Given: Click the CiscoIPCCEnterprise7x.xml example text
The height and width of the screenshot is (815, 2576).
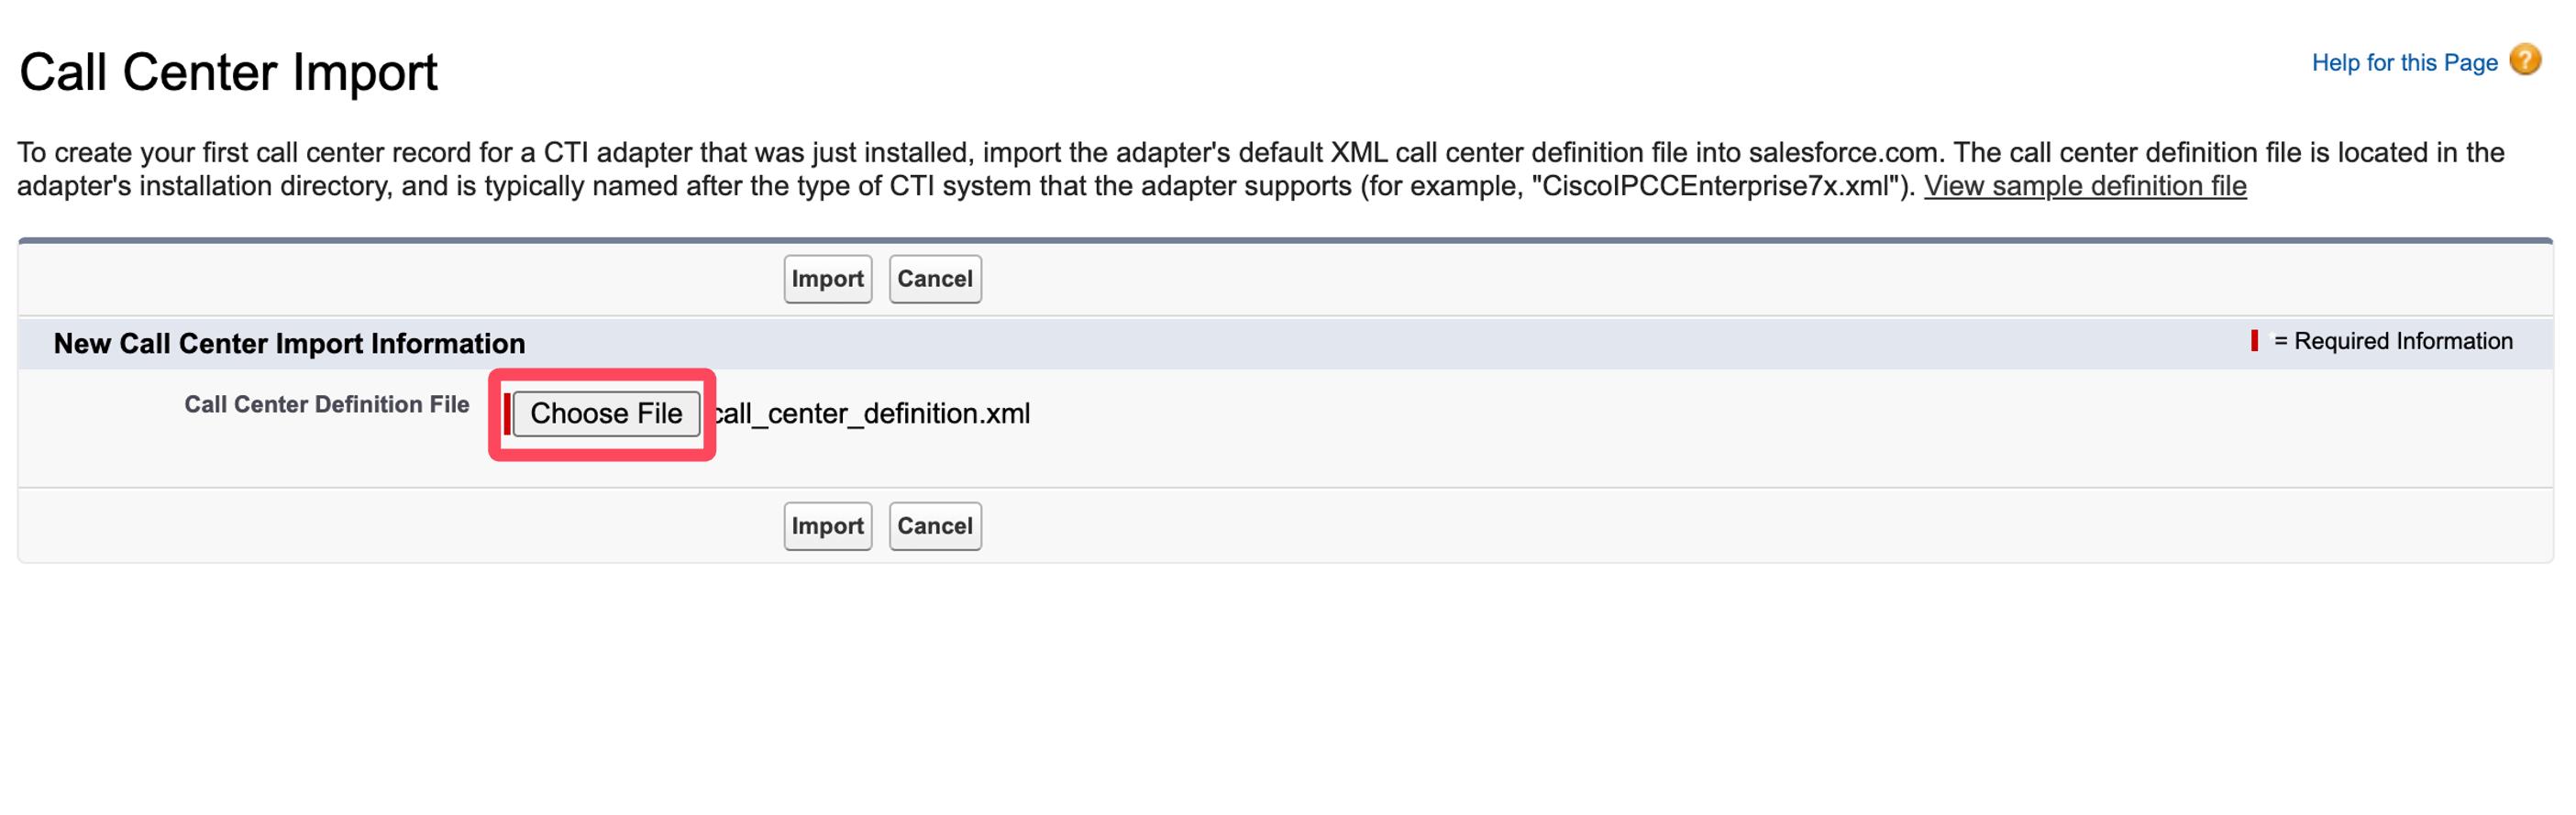Looking at the screenshot, I should click(x=1714, y=186).
